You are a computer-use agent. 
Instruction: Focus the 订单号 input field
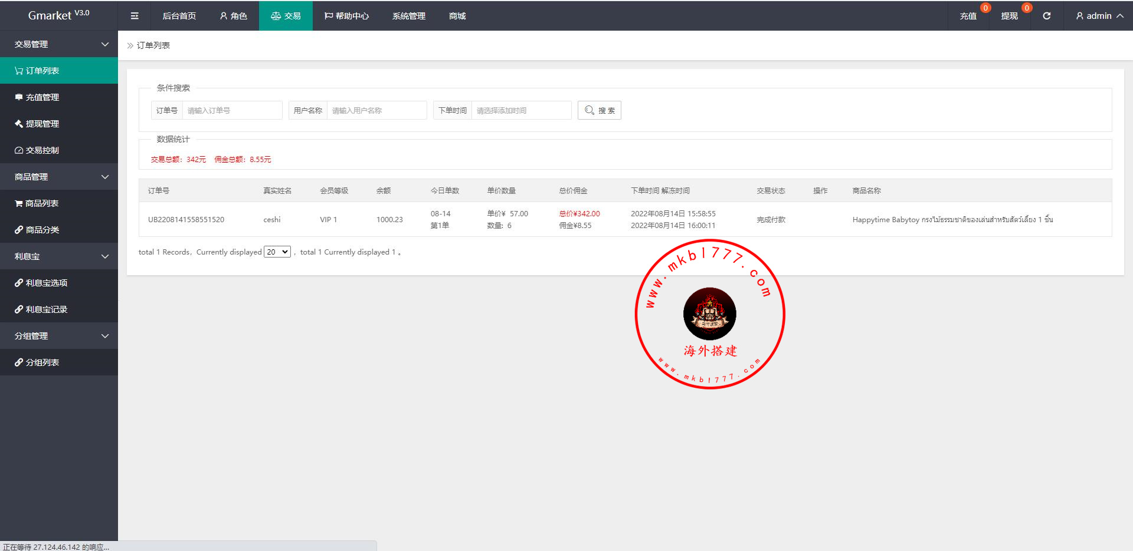pos(232,110)
